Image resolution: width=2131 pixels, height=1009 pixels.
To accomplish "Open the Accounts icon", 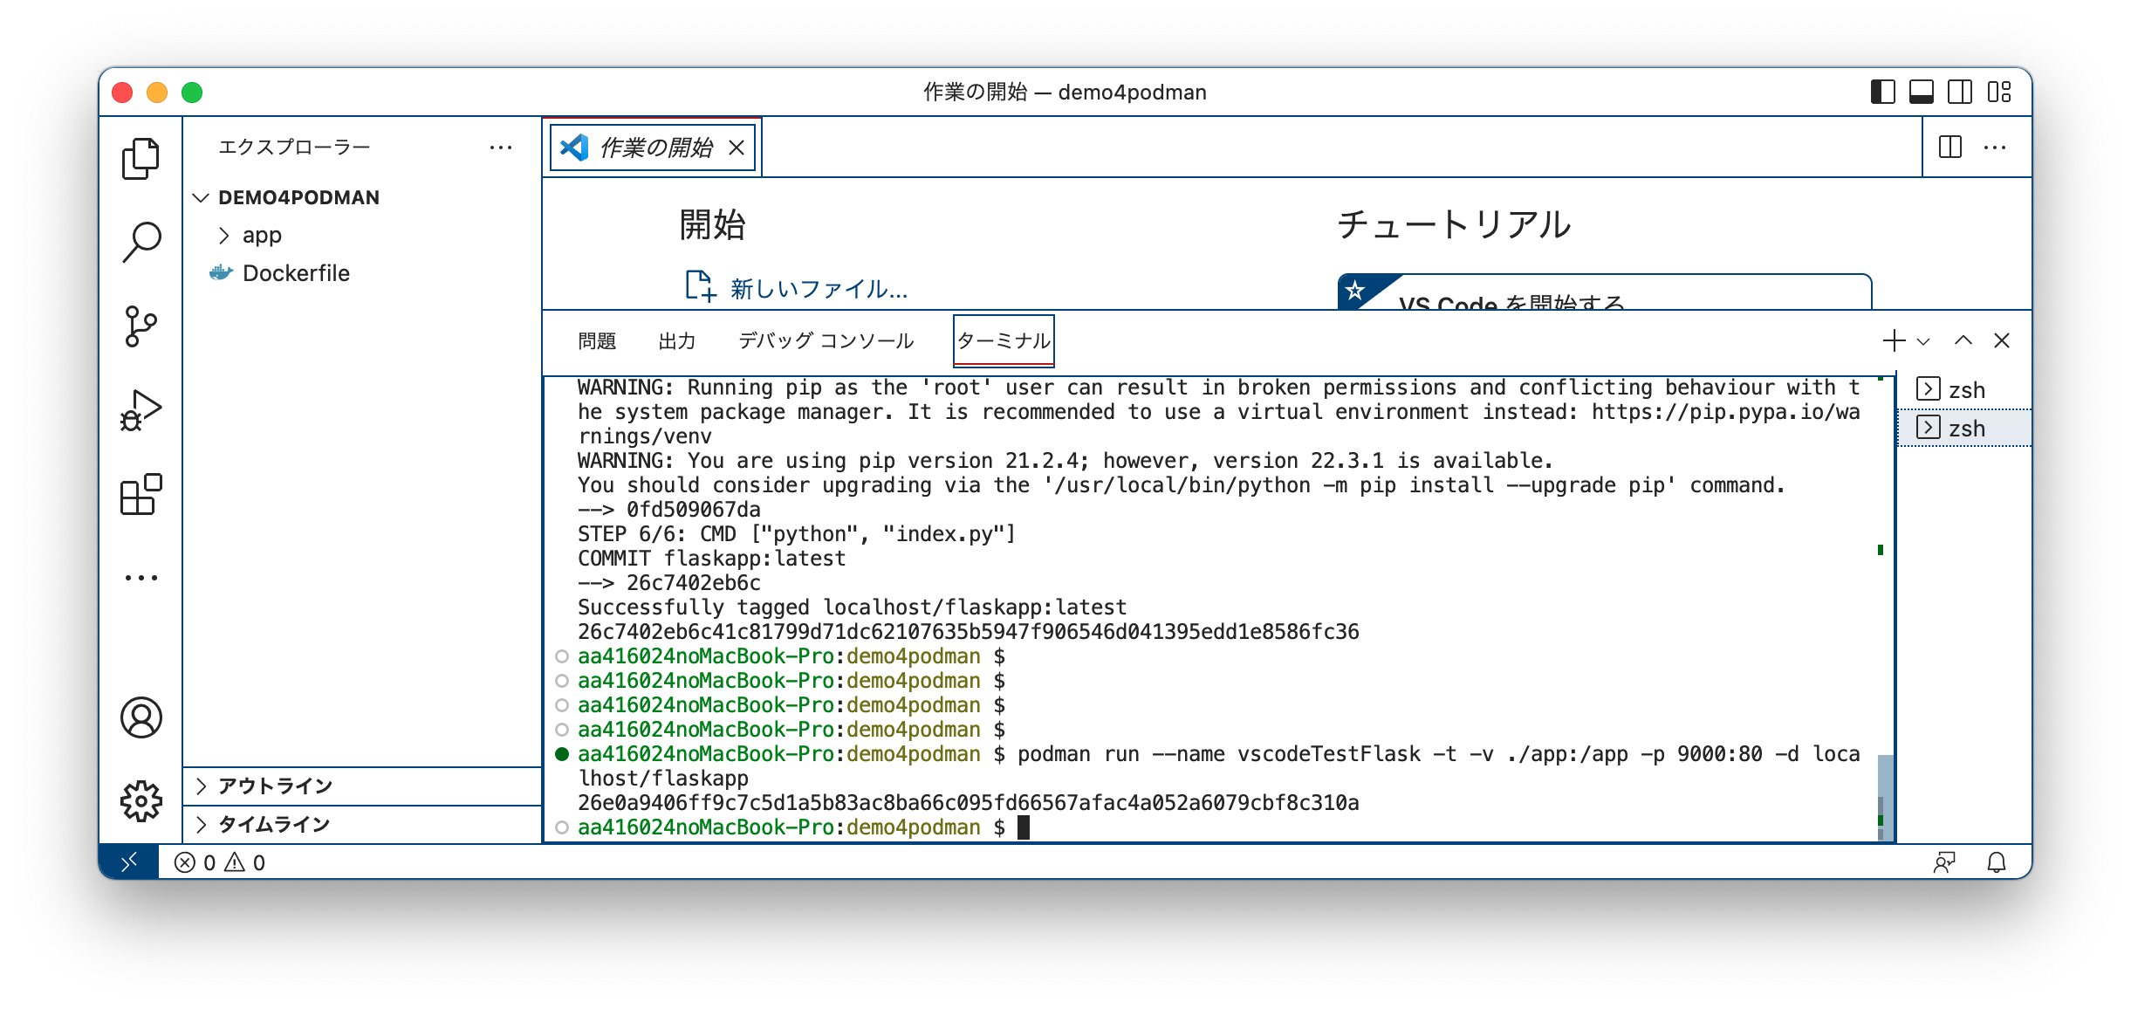I will tap(140, 717).
